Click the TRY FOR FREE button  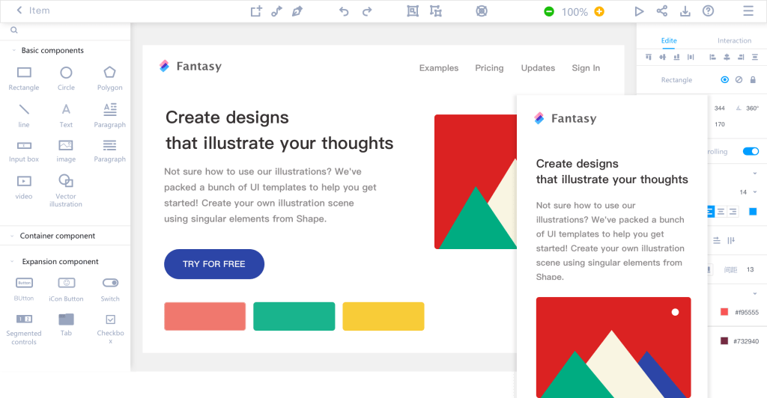click(x=214, y=264)
